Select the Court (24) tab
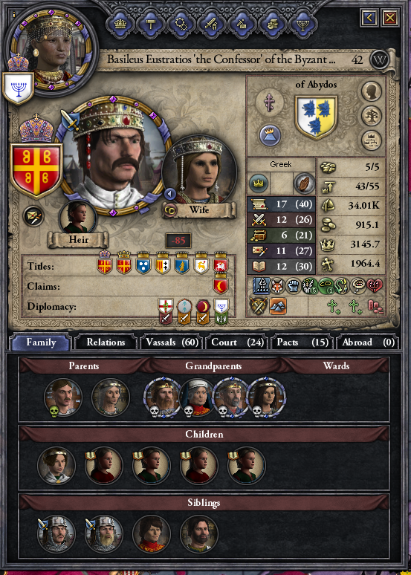Screen dimensions: 411x575 [237, 342]
